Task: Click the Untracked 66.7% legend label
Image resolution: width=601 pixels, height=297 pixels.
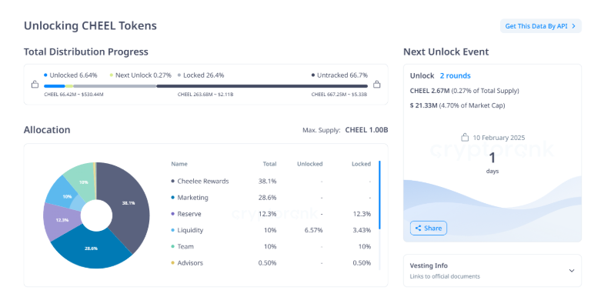Action: pos(342,75)
